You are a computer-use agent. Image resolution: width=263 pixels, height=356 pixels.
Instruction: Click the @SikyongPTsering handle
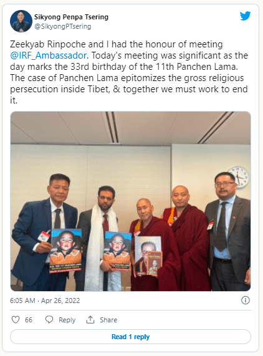click(x=62, y=26)
